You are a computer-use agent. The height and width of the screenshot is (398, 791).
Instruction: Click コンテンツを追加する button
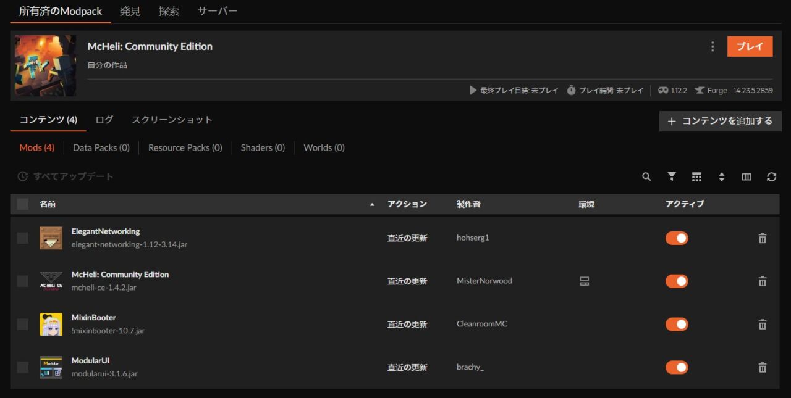click(x=720, y=122)
